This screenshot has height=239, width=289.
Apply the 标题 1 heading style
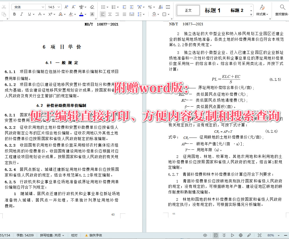coord(212,10)
